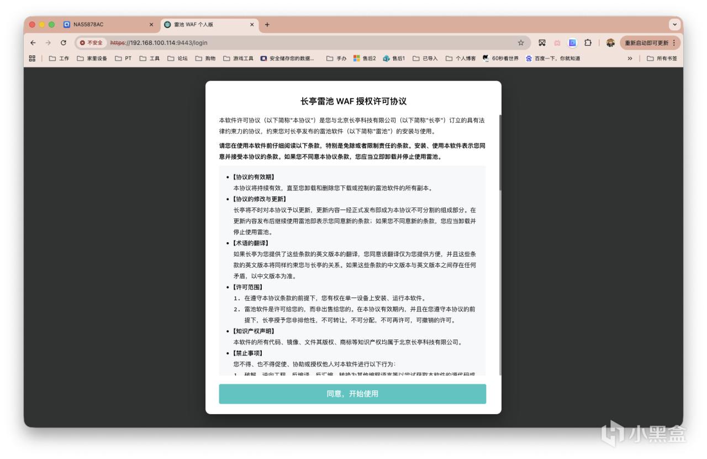
Task: Reload the current page
Action: pos(64,43)
